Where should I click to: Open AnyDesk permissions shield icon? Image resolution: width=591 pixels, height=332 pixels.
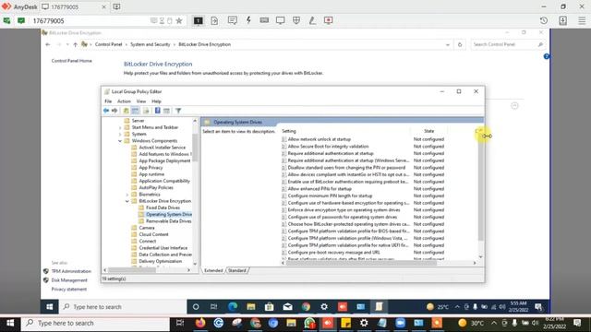pyautogui.click(x=296, y=20)
